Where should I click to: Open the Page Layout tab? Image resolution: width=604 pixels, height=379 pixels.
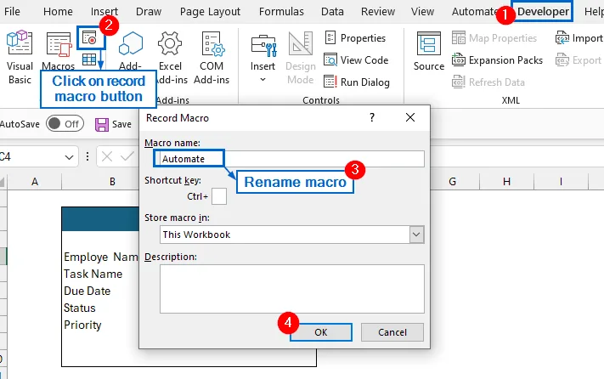point(210,12)
